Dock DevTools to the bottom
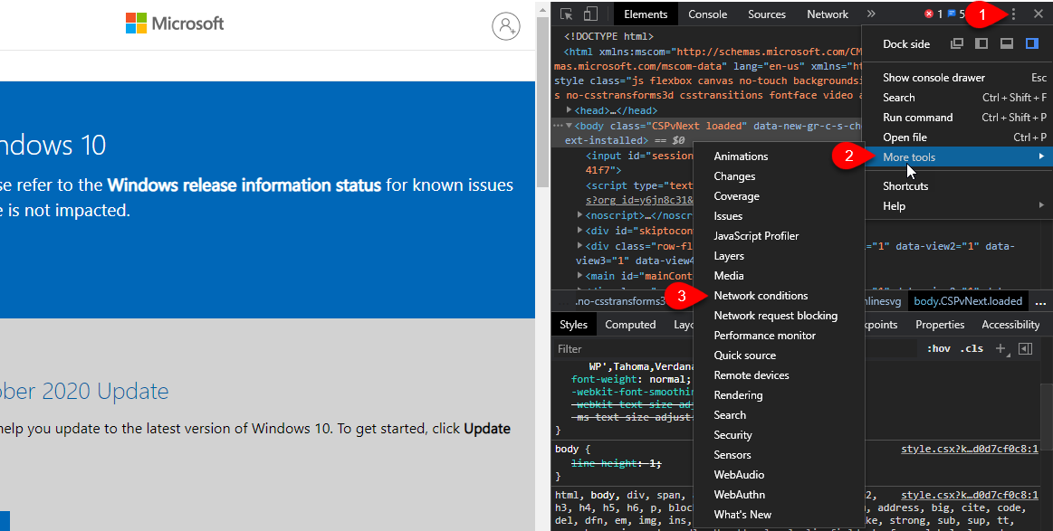Viewport: 1053px width, 531px height. (x=1007, y=43)
